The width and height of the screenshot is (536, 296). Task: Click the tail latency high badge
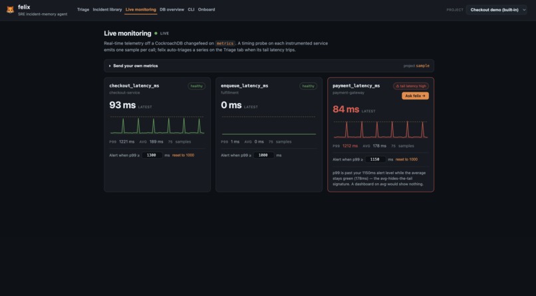(x=411, y=86)
